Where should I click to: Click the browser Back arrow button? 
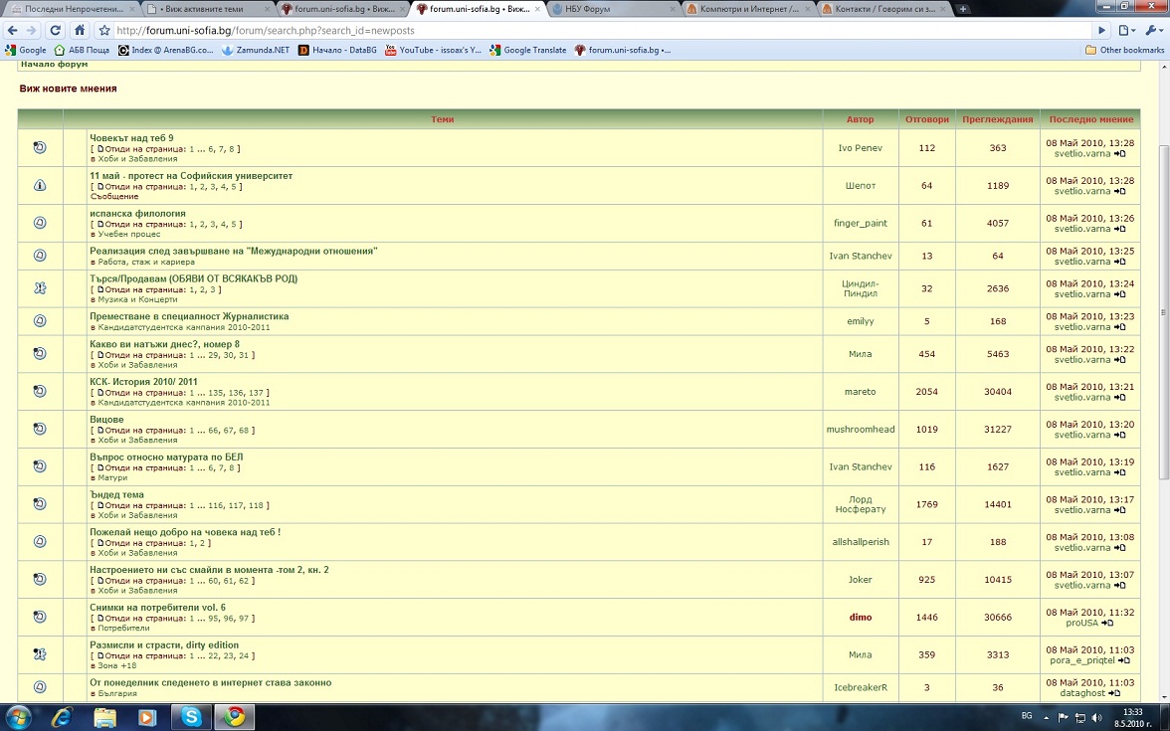tap(12, 30)
